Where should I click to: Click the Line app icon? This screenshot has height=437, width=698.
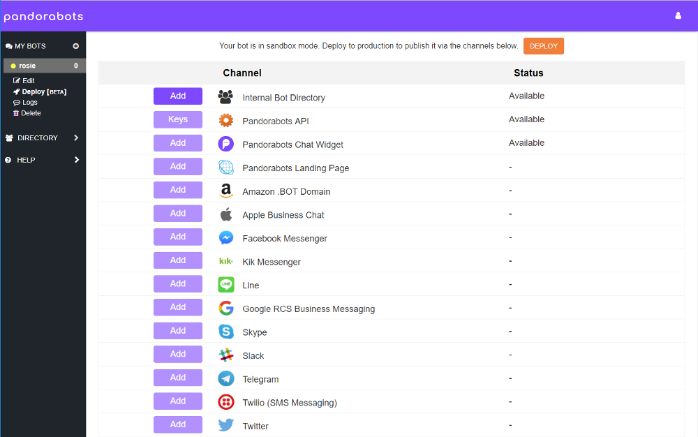(x=226, y=284)
